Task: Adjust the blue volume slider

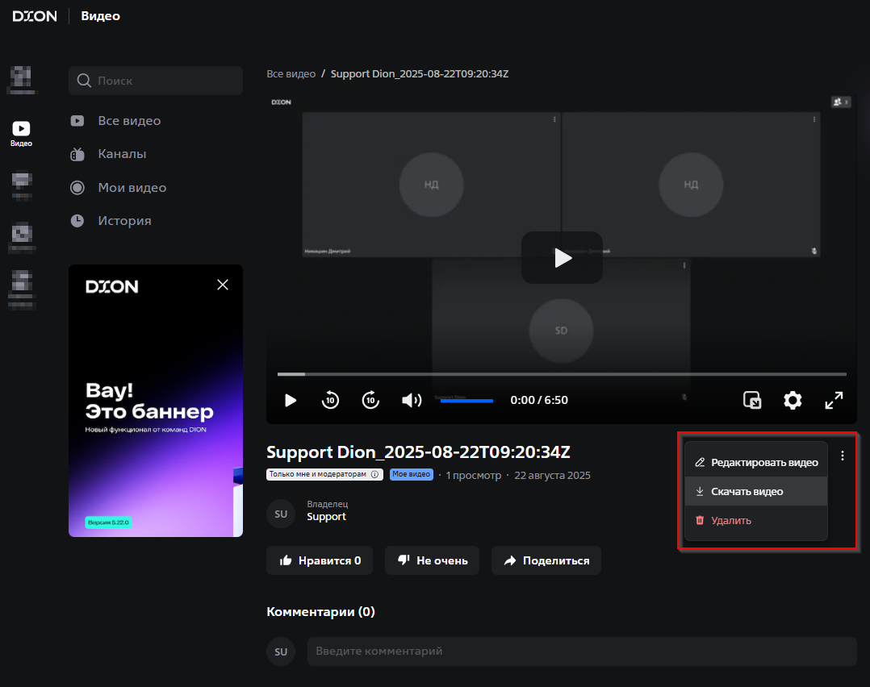Action: (x=466, y=401)
